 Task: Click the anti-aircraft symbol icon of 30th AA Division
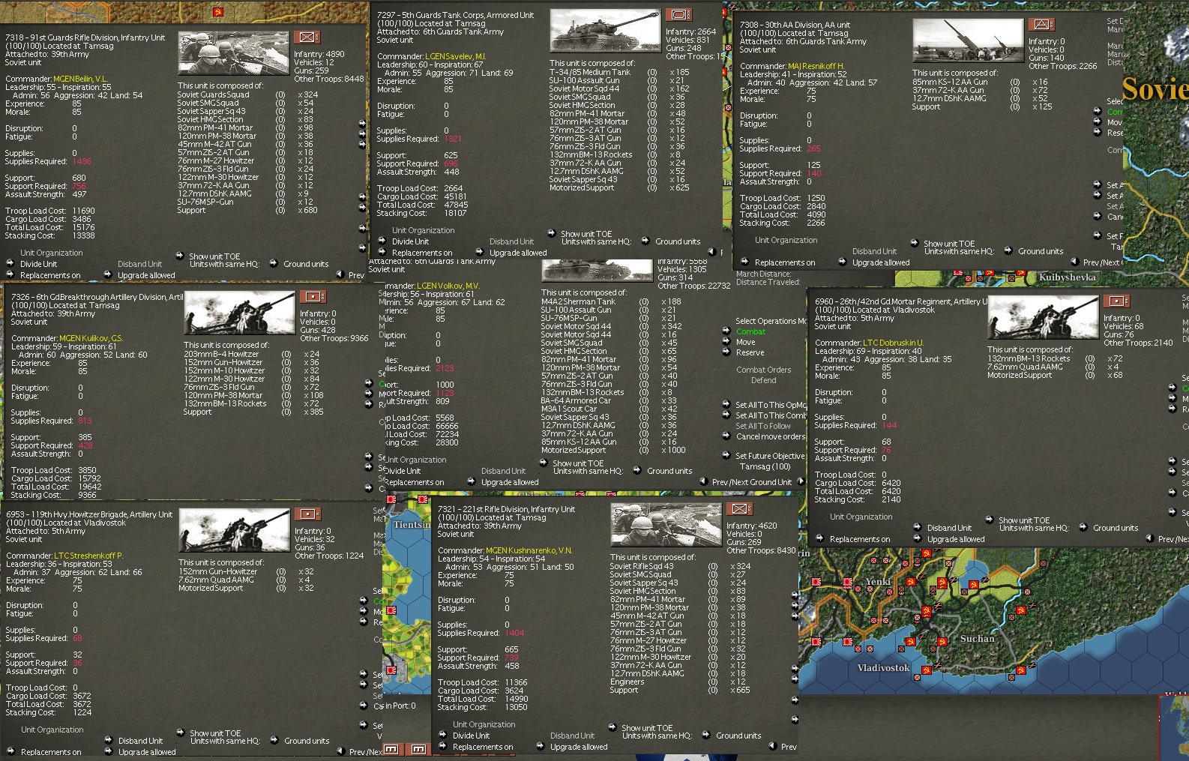1041,24
